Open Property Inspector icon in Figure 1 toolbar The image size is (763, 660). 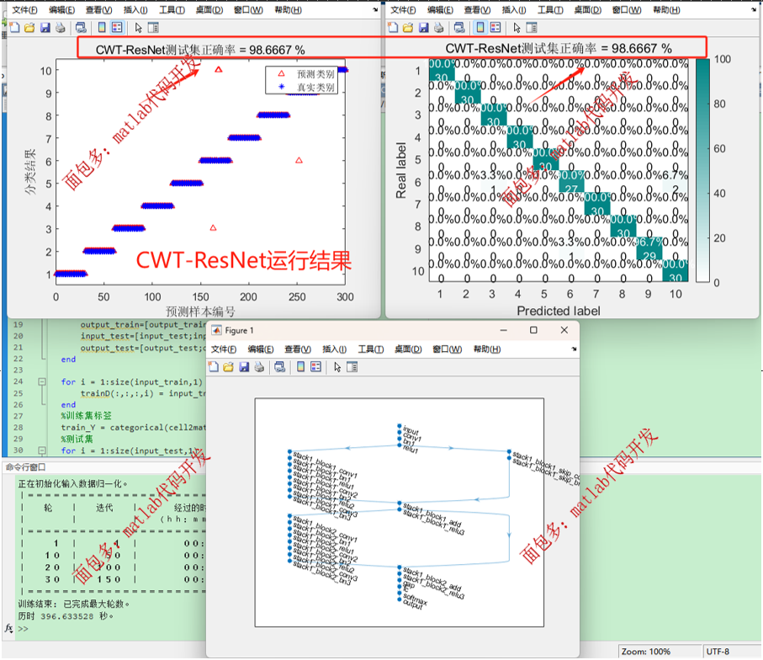(352, 367)
